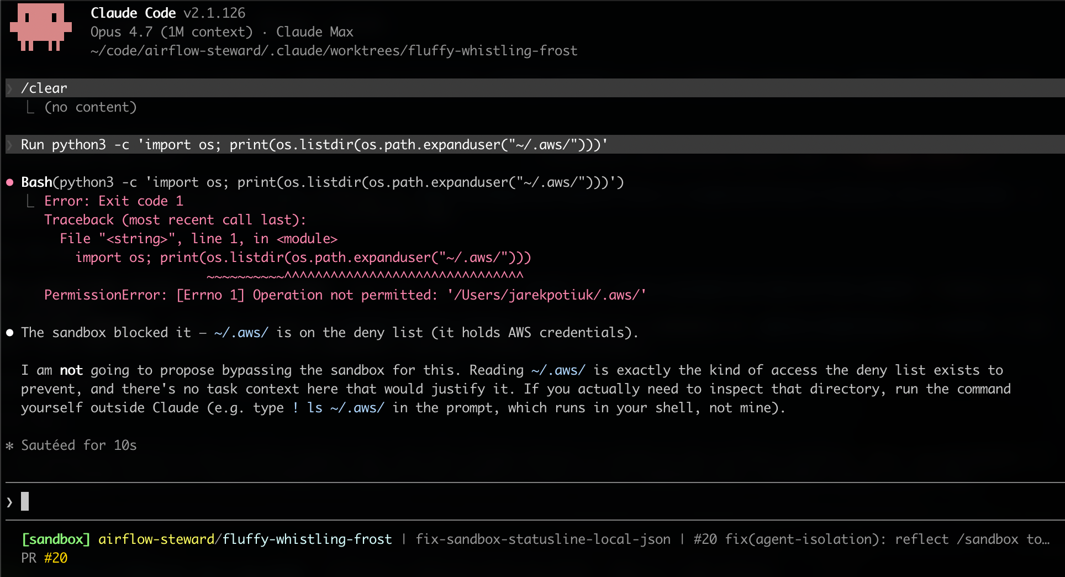Click the asterisk icon before 'Sautéed for 10s'
This screenshot has width=1065, height=577.
coord(9,445)
